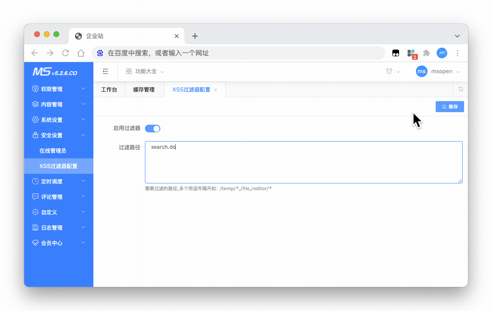
Task: Click the refresh icon beside the tabs
Action: 460,90
